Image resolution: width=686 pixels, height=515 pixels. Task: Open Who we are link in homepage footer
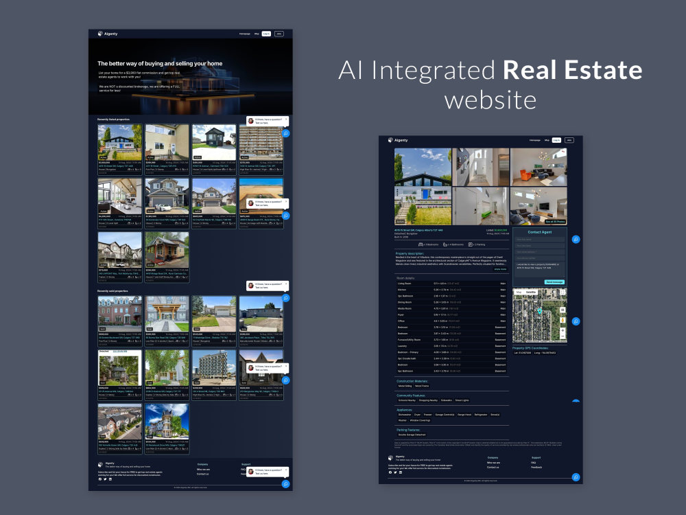pyautogui.click(x=204, y=470)
